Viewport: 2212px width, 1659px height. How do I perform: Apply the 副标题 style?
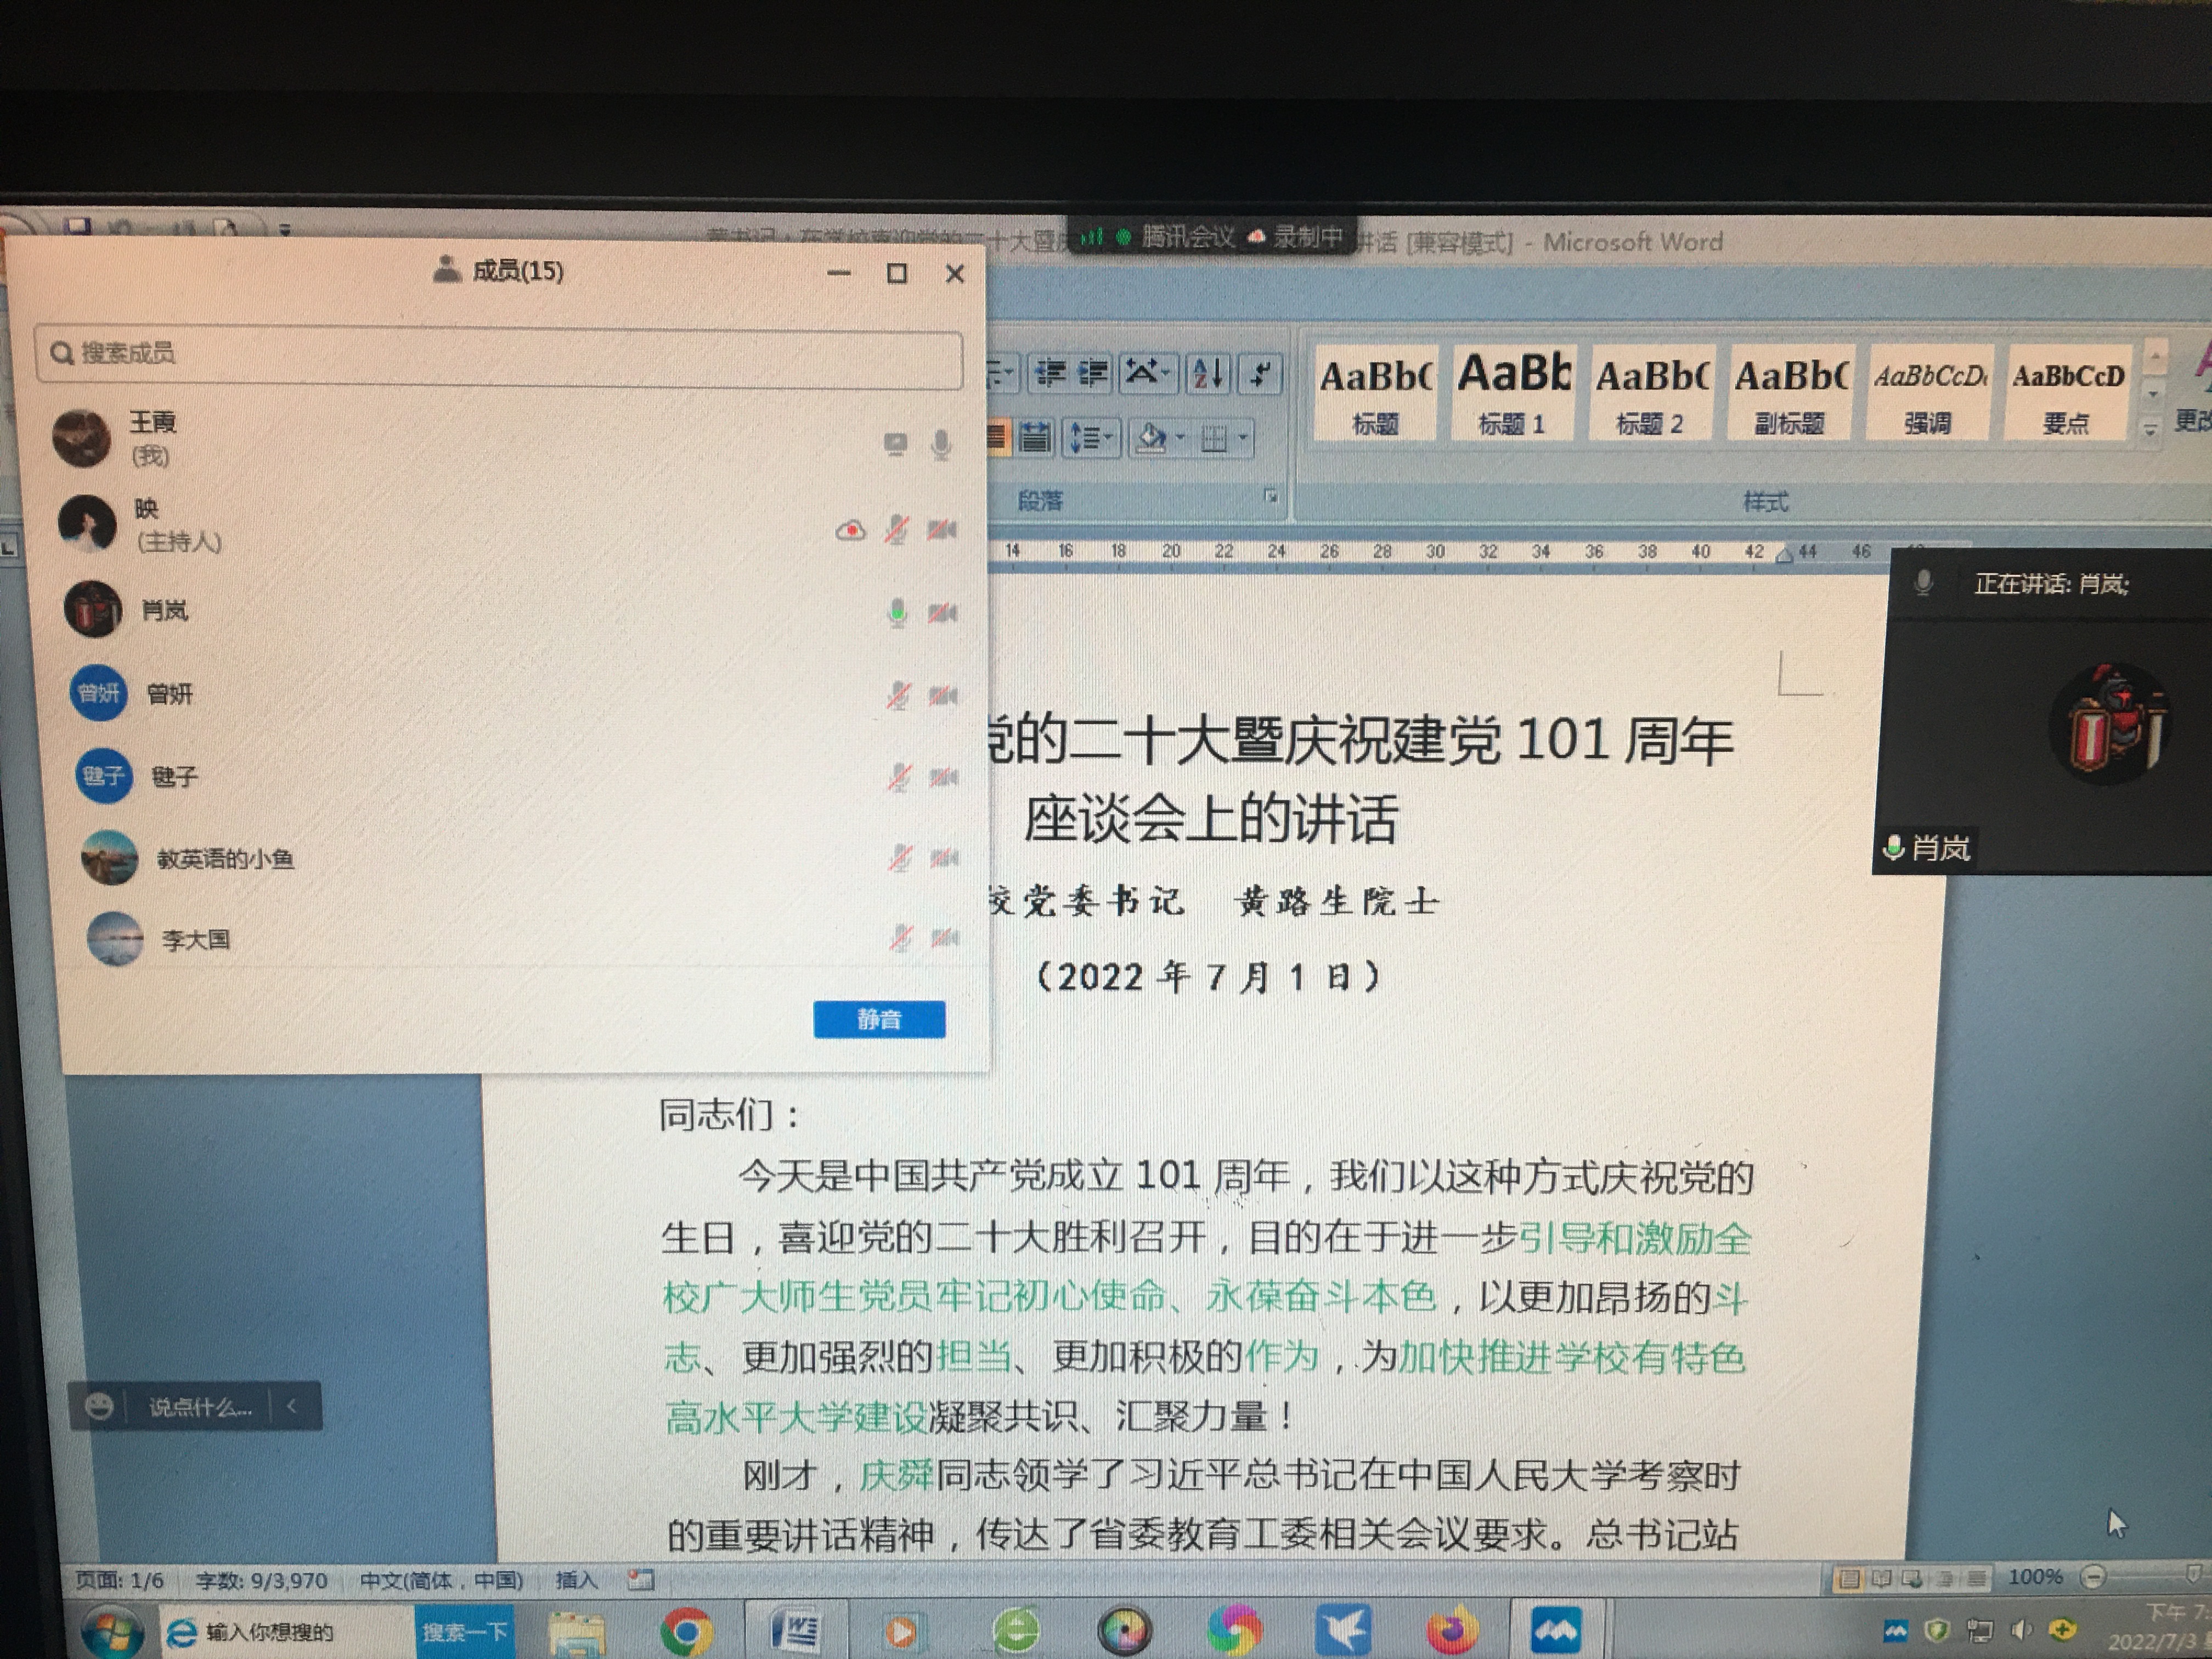(1790, 393)
